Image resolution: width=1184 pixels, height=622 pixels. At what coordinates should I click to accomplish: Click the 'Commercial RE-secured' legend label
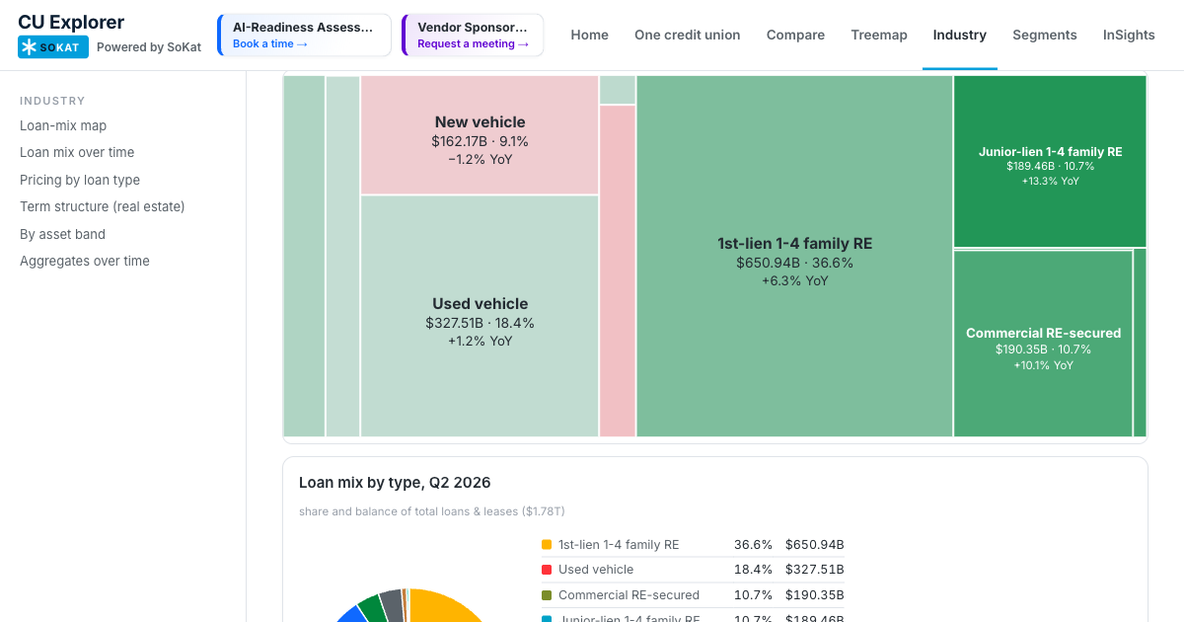(x=629, y=595)
